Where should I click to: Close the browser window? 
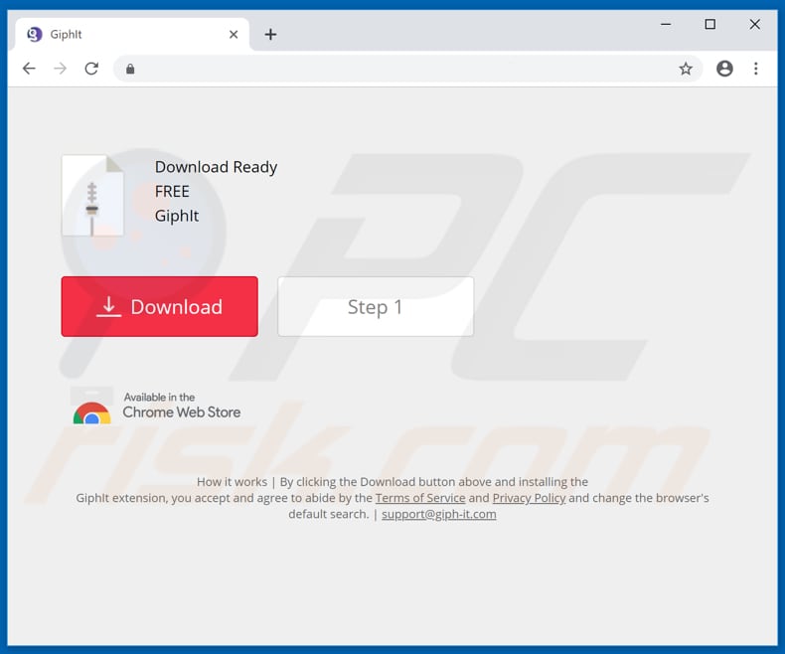[755, 24]
